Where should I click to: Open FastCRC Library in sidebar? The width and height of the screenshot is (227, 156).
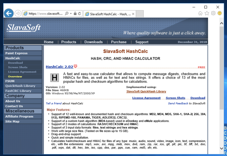pyautogui.click(x=23, y=91)
